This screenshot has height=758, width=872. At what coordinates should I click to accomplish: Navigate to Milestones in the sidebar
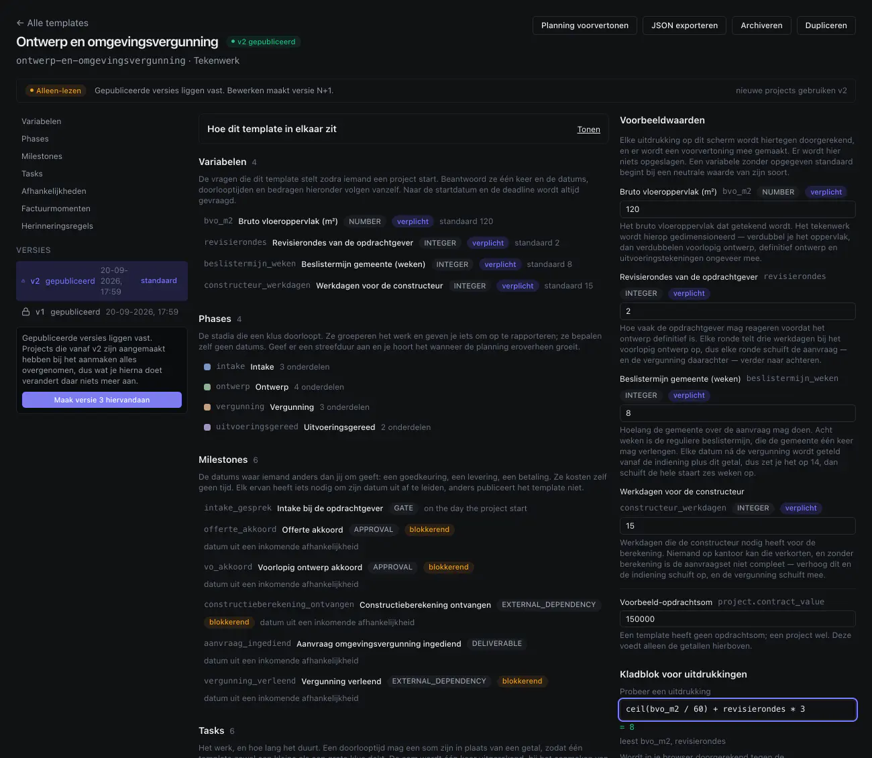tap(42, 156)
